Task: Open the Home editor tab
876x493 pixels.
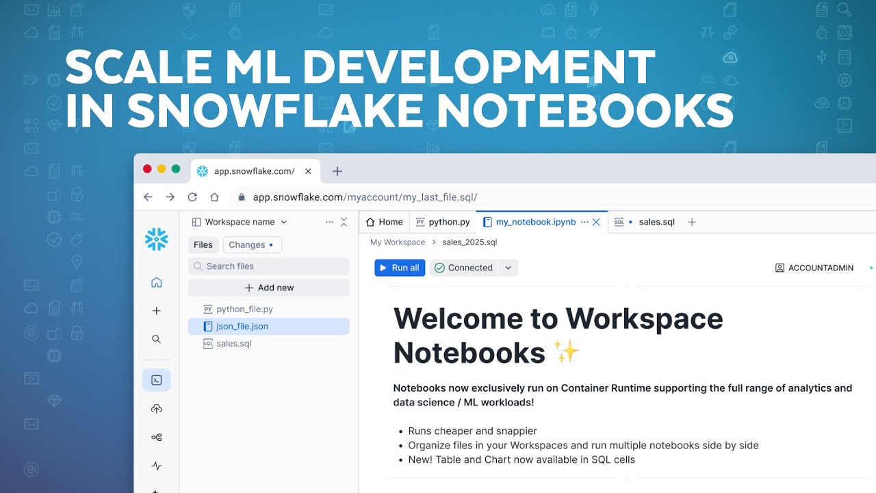Action: coord(384,222)
